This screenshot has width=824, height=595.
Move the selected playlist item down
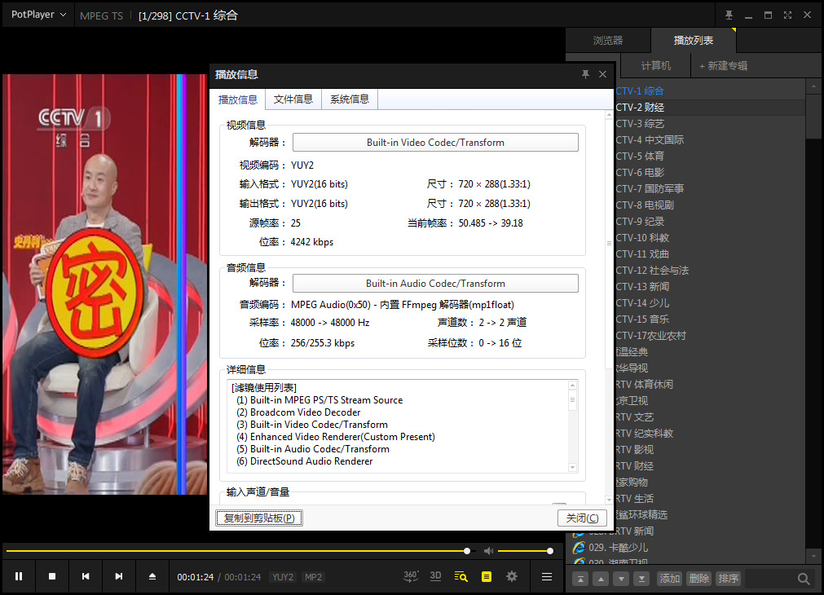(x=621, y=579)
